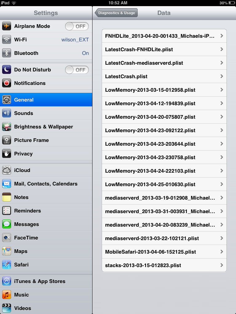Toggle the Do Not Disturb switch
The height and width of the screenshot is (314, 236).
(77, 70)
